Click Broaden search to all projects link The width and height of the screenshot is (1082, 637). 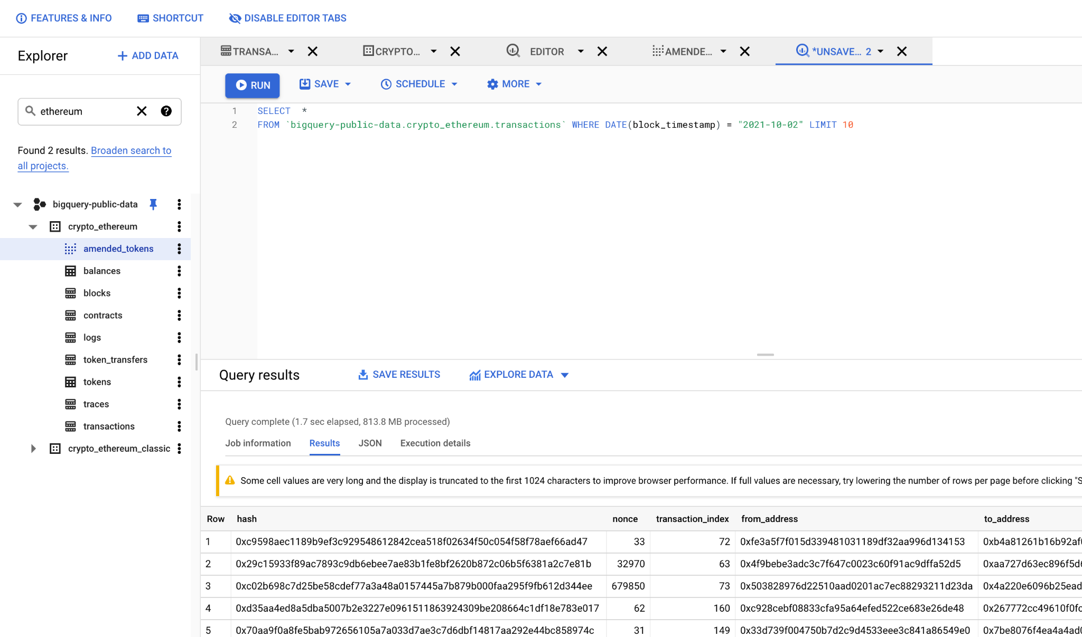click(131, 151)
